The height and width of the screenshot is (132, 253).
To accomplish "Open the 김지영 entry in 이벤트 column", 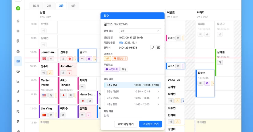I will (x=175, y=87).
